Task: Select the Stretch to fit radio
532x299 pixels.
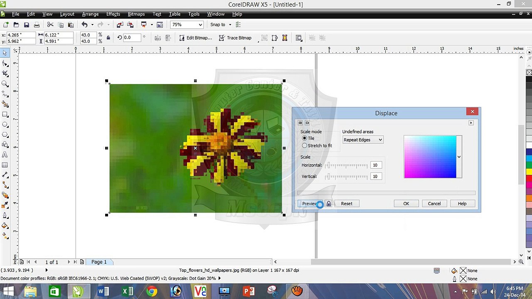Action: tap(305, 146)
